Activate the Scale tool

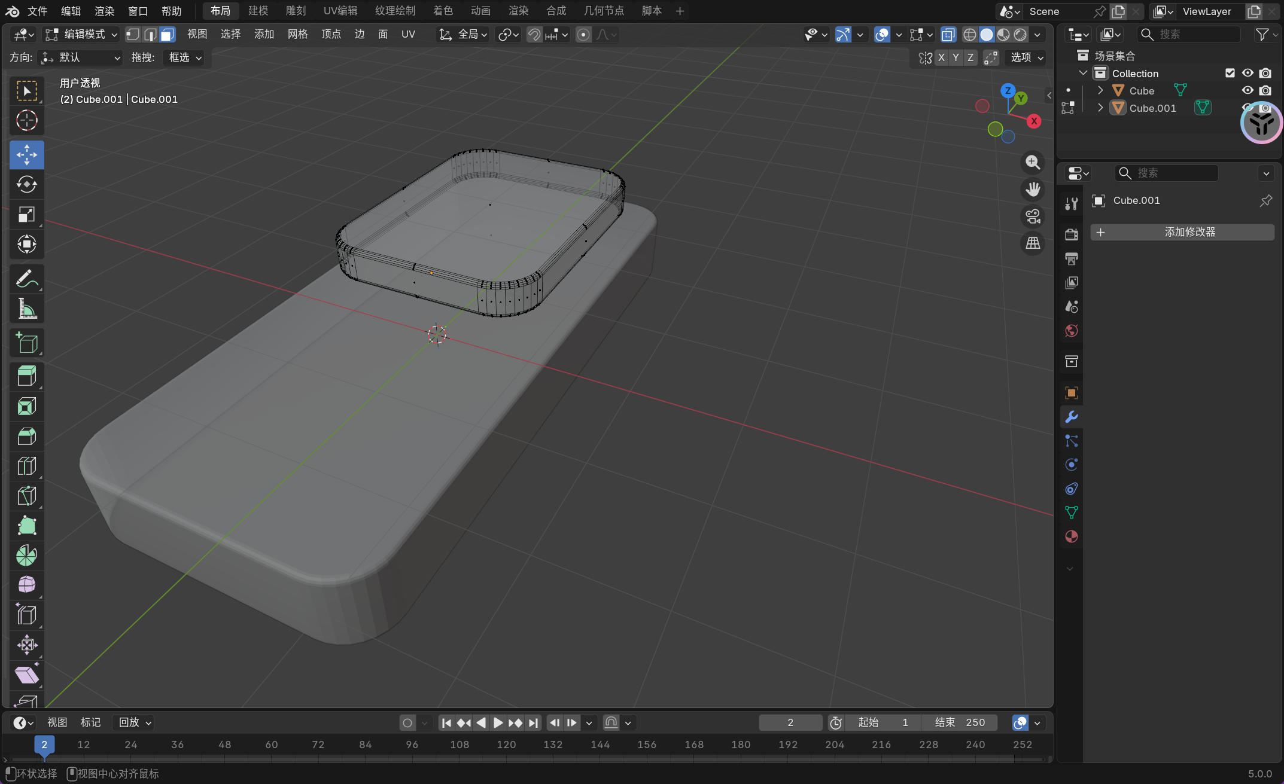(26, 215)
